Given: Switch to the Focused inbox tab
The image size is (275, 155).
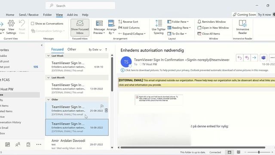Looking at the screenshot, I should pyautogui.click(x=57, y=50).
